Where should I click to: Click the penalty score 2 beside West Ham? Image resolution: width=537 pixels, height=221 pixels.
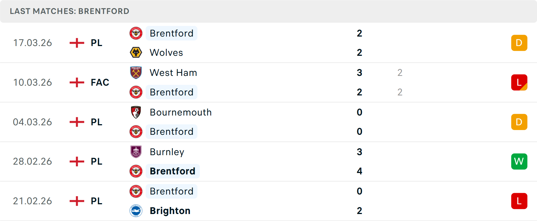click(400, 73)
